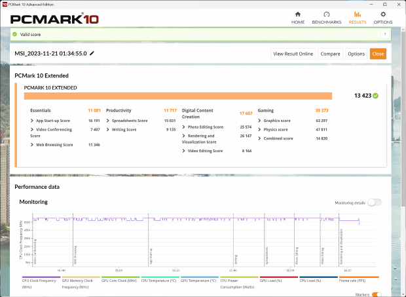406x297 pixels.
Task: Click the GPU Core Clock legend swatch
Action: [120, 277]
